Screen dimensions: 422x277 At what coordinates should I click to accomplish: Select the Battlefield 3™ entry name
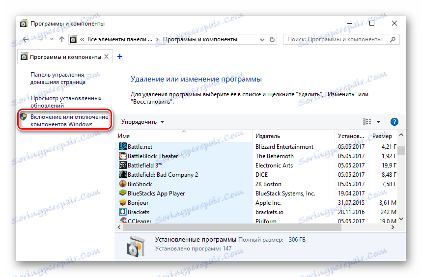point(145,166)
